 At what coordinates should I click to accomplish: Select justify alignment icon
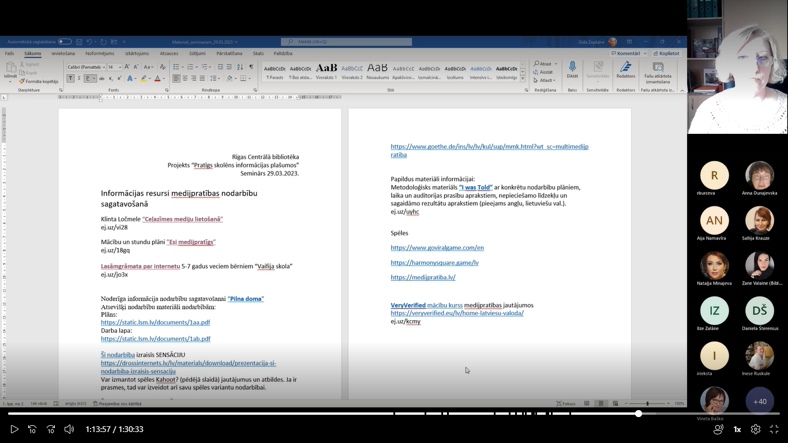tap(202, 78)
